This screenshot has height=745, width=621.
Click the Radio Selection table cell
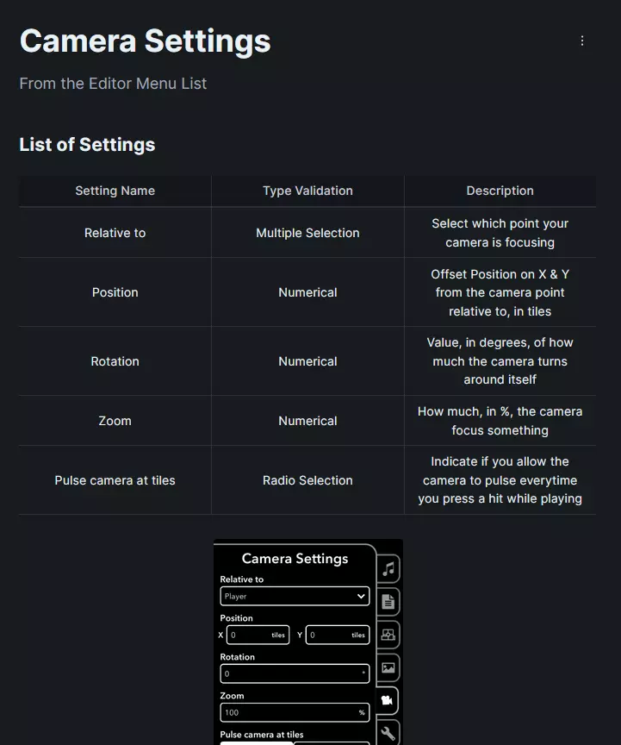click(307, 480)
